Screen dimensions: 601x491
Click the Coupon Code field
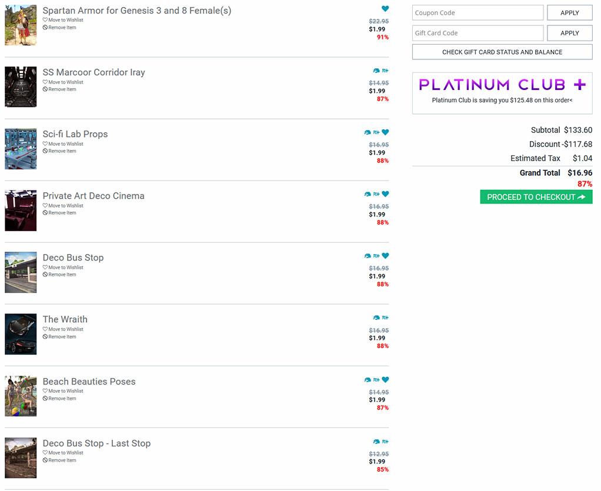point(478,13)
